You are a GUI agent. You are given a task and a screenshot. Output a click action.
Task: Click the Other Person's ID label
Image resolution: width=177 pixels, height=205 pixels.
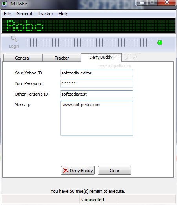tap(31, 94)
